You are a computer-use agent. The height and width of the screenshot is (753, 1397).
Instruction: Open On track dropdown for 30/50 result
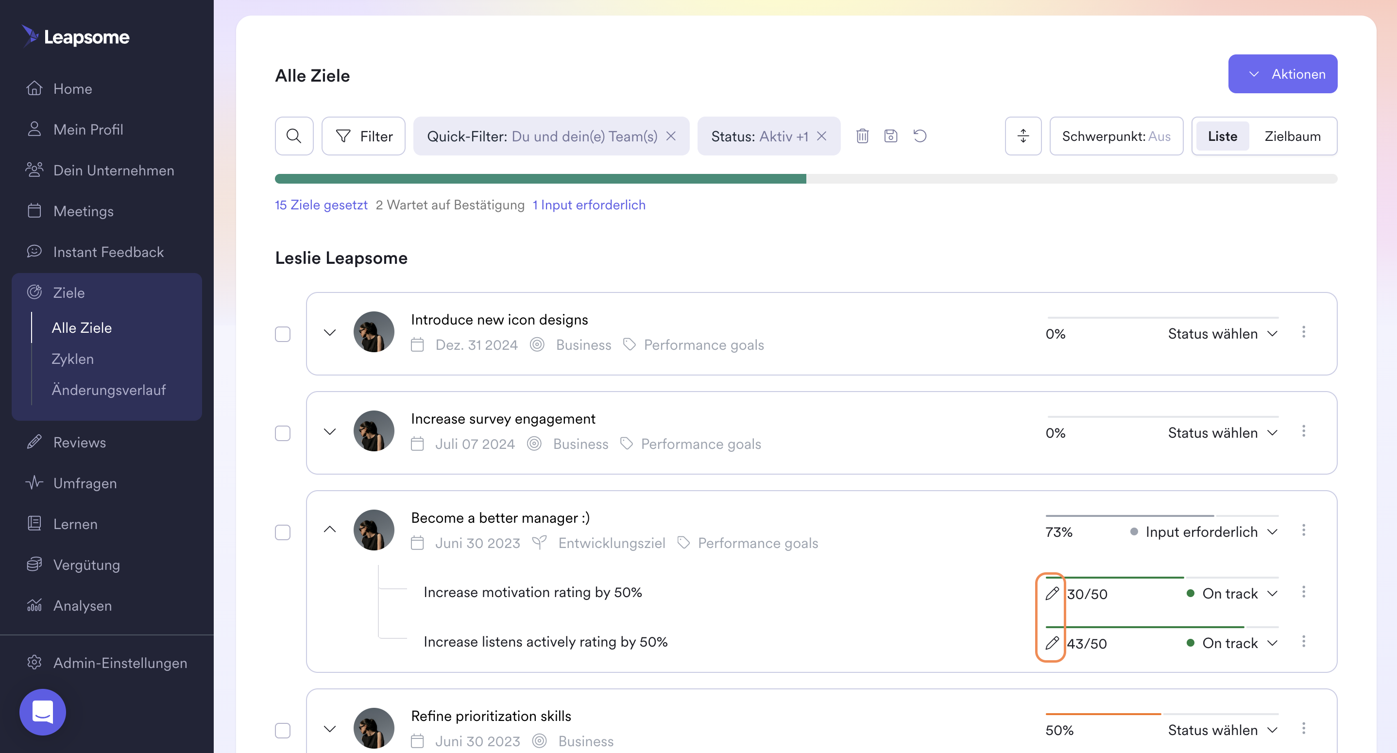tap(1232, 594)
